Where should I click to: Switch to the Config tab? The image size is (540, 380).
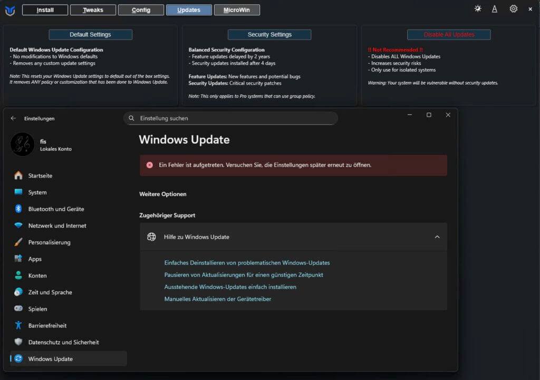(x=141, y=10)
